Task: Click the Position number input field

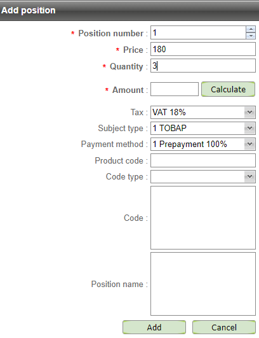Action: tap(198, 32)
